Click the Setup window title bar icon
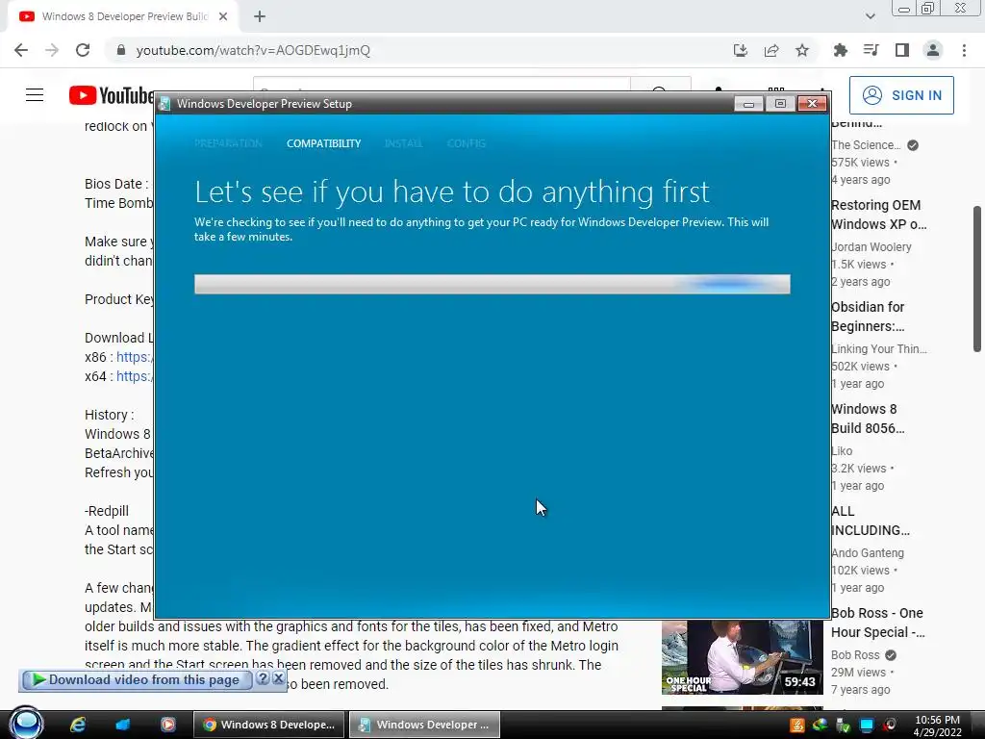This screenshot has width=985, height=739. pyautogui.click(x=164, y=104)
